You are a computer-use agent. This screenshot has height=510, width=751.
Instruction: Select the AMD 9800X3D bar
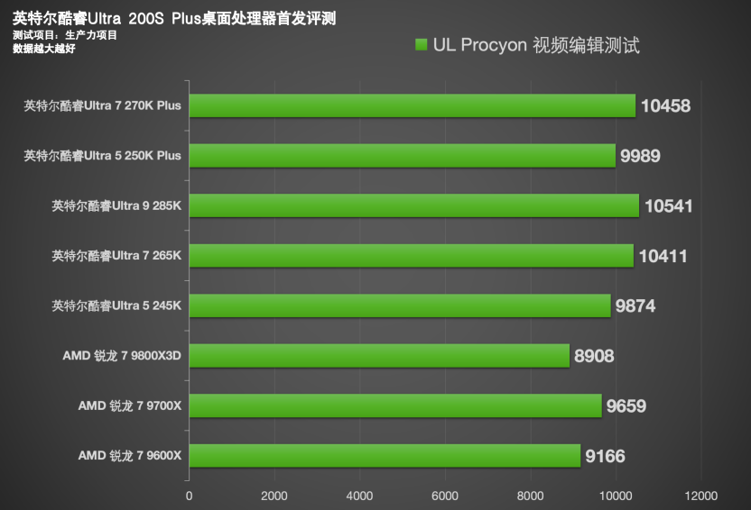click(379, 356)
